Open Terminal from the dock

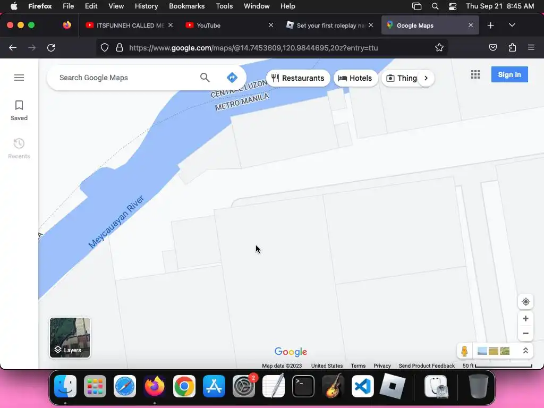pos(303,386)
